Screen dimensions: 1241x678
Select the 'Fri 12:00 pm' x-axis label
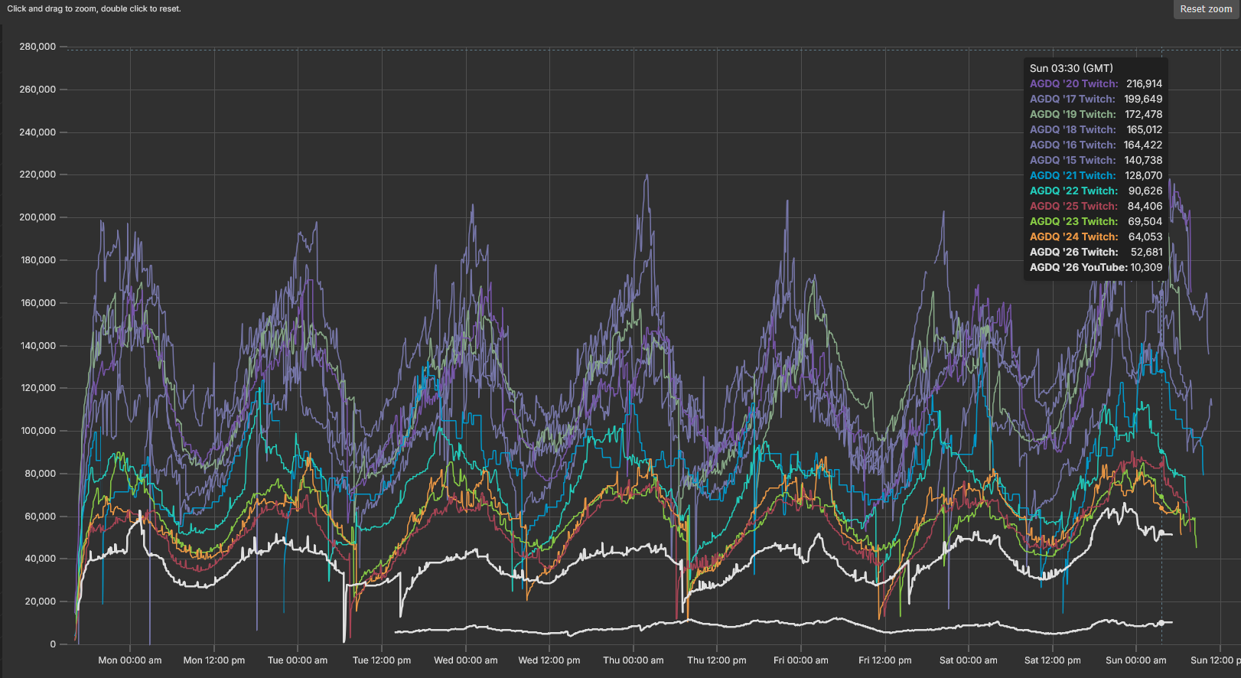885,660
